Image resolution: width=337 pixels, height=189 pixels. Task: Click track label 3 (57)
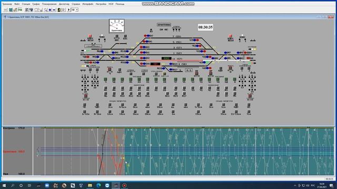177,48
